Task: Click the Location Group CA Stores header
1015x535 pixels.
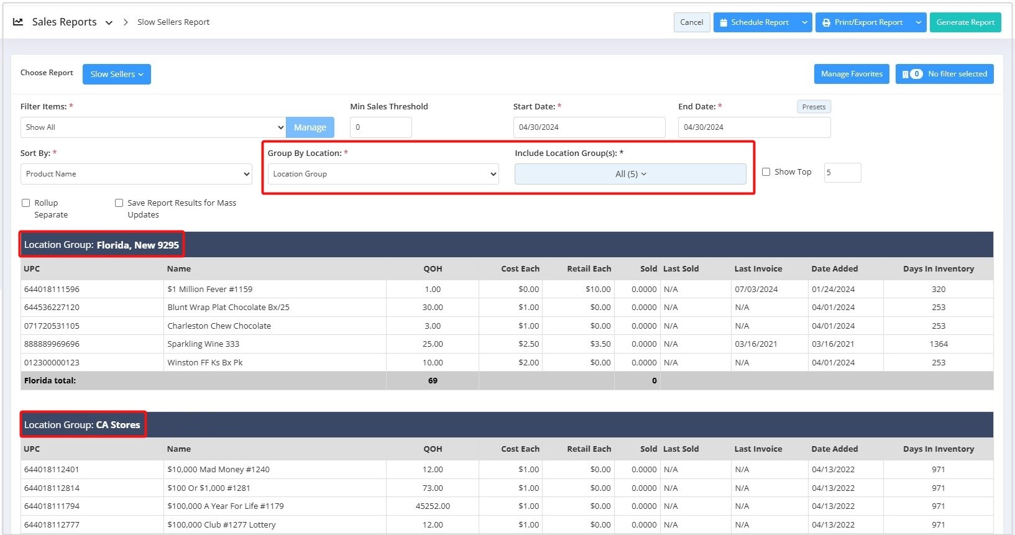Action: click(82, 425)
